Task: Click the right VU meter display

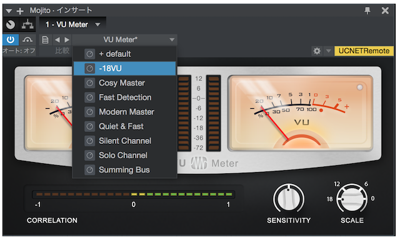Action: click(x=301, y=113)
